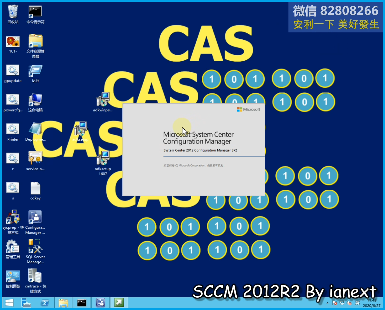
Task: Select the Configuration Manager desktop shortcut
Action: [35, 222]
